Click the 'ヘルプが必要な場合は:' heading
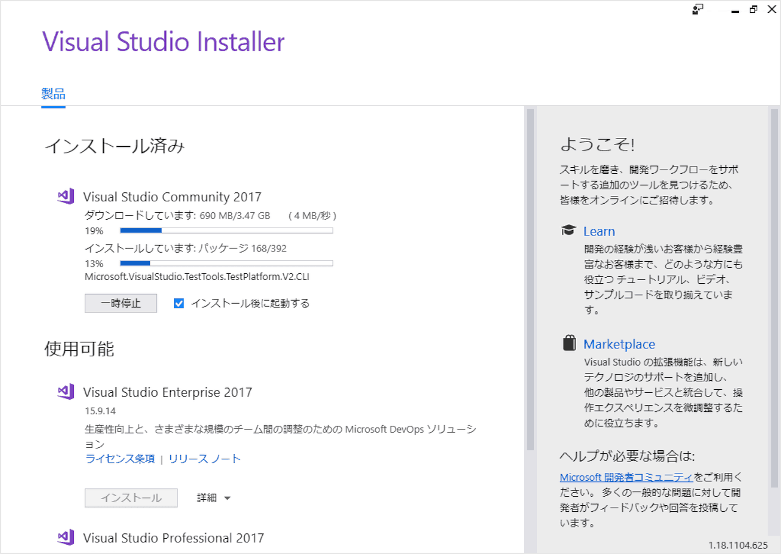781x554 pixels. [x=627, y=456]
